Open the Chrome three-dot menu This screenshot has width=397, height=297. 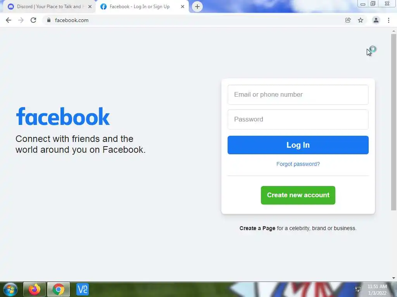388,20
